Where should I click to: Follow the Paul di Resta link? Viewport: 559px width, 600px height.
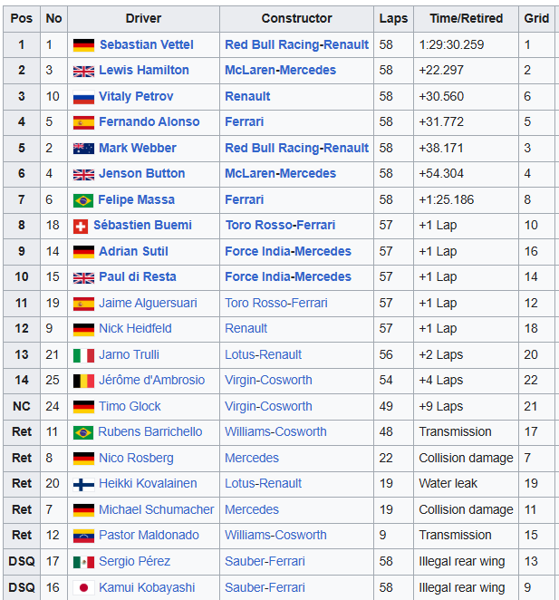point(138,276)
